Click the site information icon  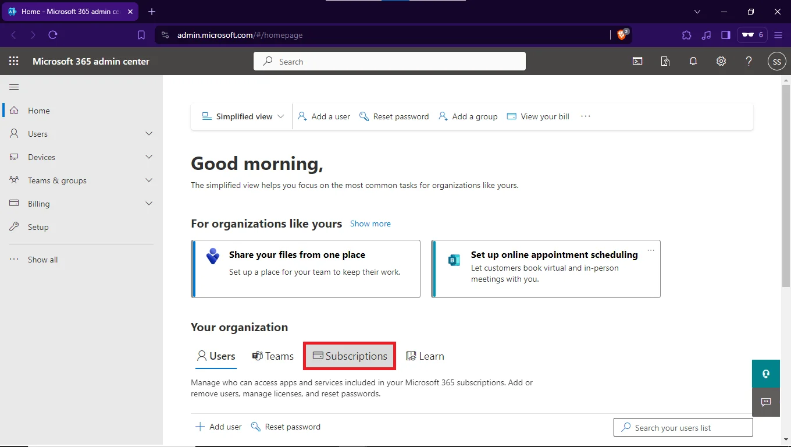click(165, 35)
